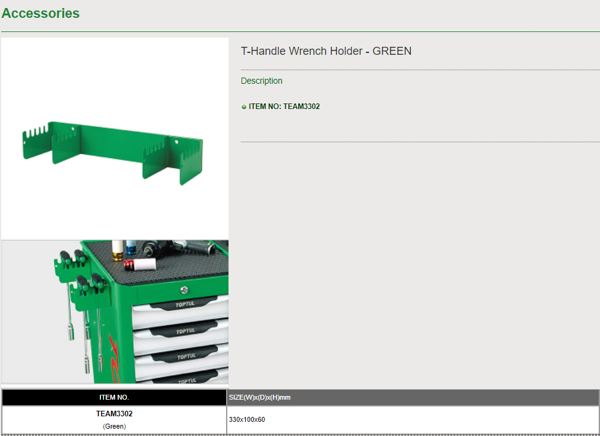This screenshot has width=600, height=436.
Task: Click the T-Handle Wrench Holder - GREEN title
Action: (326, 51)
